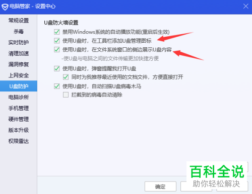The height and width of the screenshot is (194, 252).
Task: Select the 权限雷达 sidebar item
Action: 19,141
